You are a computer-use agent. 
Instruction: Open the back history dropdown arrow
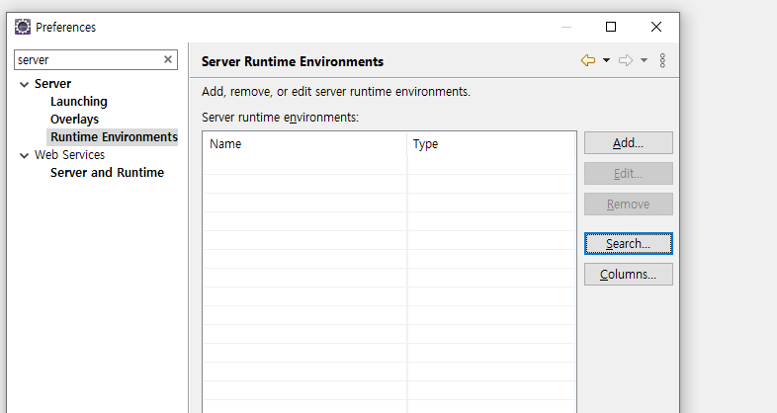pos(606,60)
